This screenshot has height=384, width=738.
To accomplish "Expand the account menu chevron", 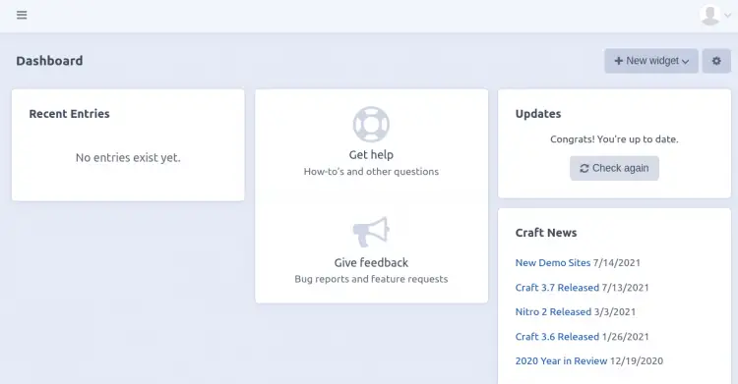I will (x=727, y=15).
